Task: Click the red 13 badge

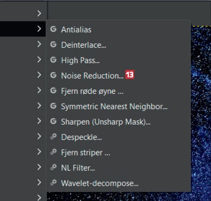Action: pyautogui.click(x=130, y=75)
